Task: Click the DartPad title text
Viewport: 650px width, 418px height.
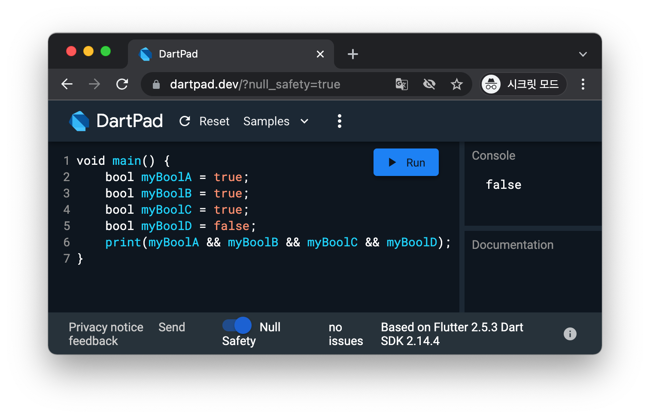Action: click(130, 121)
